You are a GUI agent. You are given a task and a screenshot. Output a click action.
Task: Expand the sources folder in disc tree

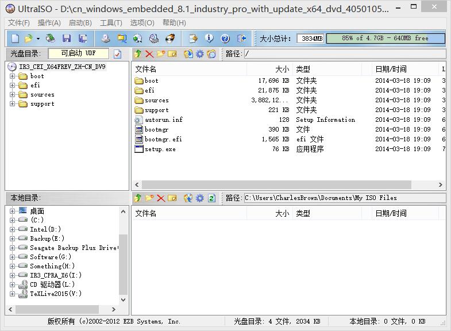pos(12,95)
